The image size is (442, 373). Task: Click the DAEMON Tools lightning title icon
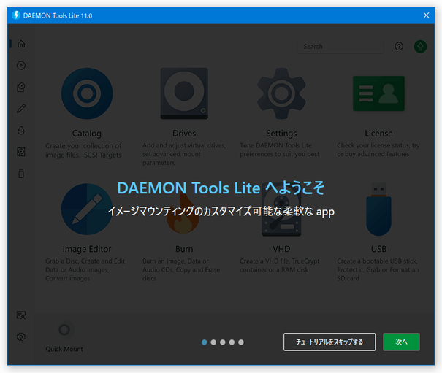[x=16, y=15]
